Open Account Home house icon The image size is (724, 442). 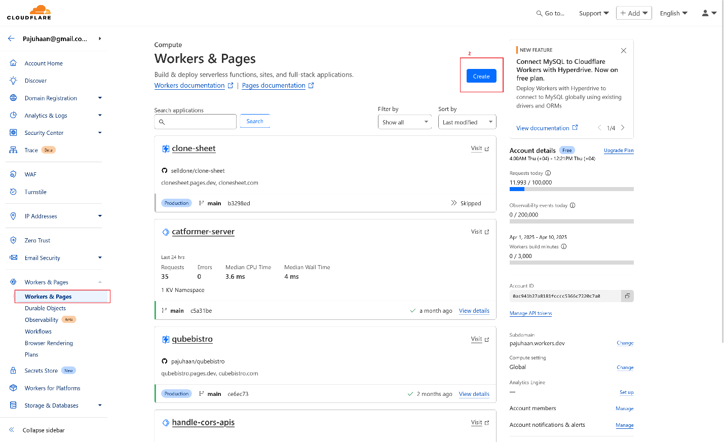point(13,63)
